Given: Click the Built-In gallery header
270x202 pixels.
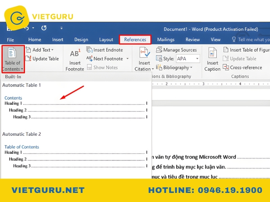Looking at the screenshot, I should [x=77, y=77].
